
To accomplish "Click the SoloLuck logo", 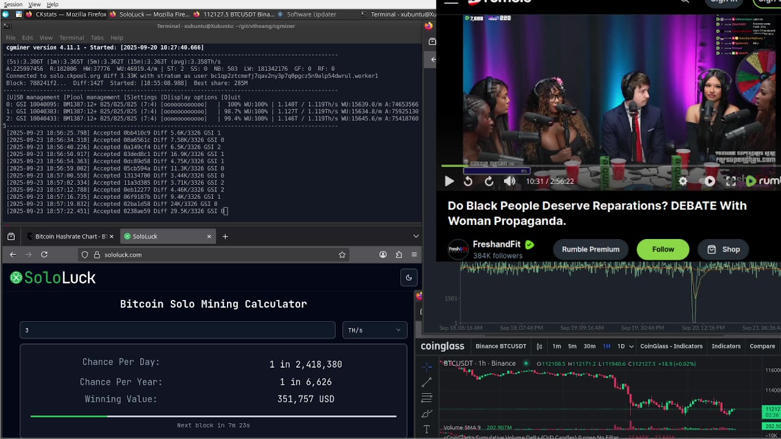I will (53, 278).
